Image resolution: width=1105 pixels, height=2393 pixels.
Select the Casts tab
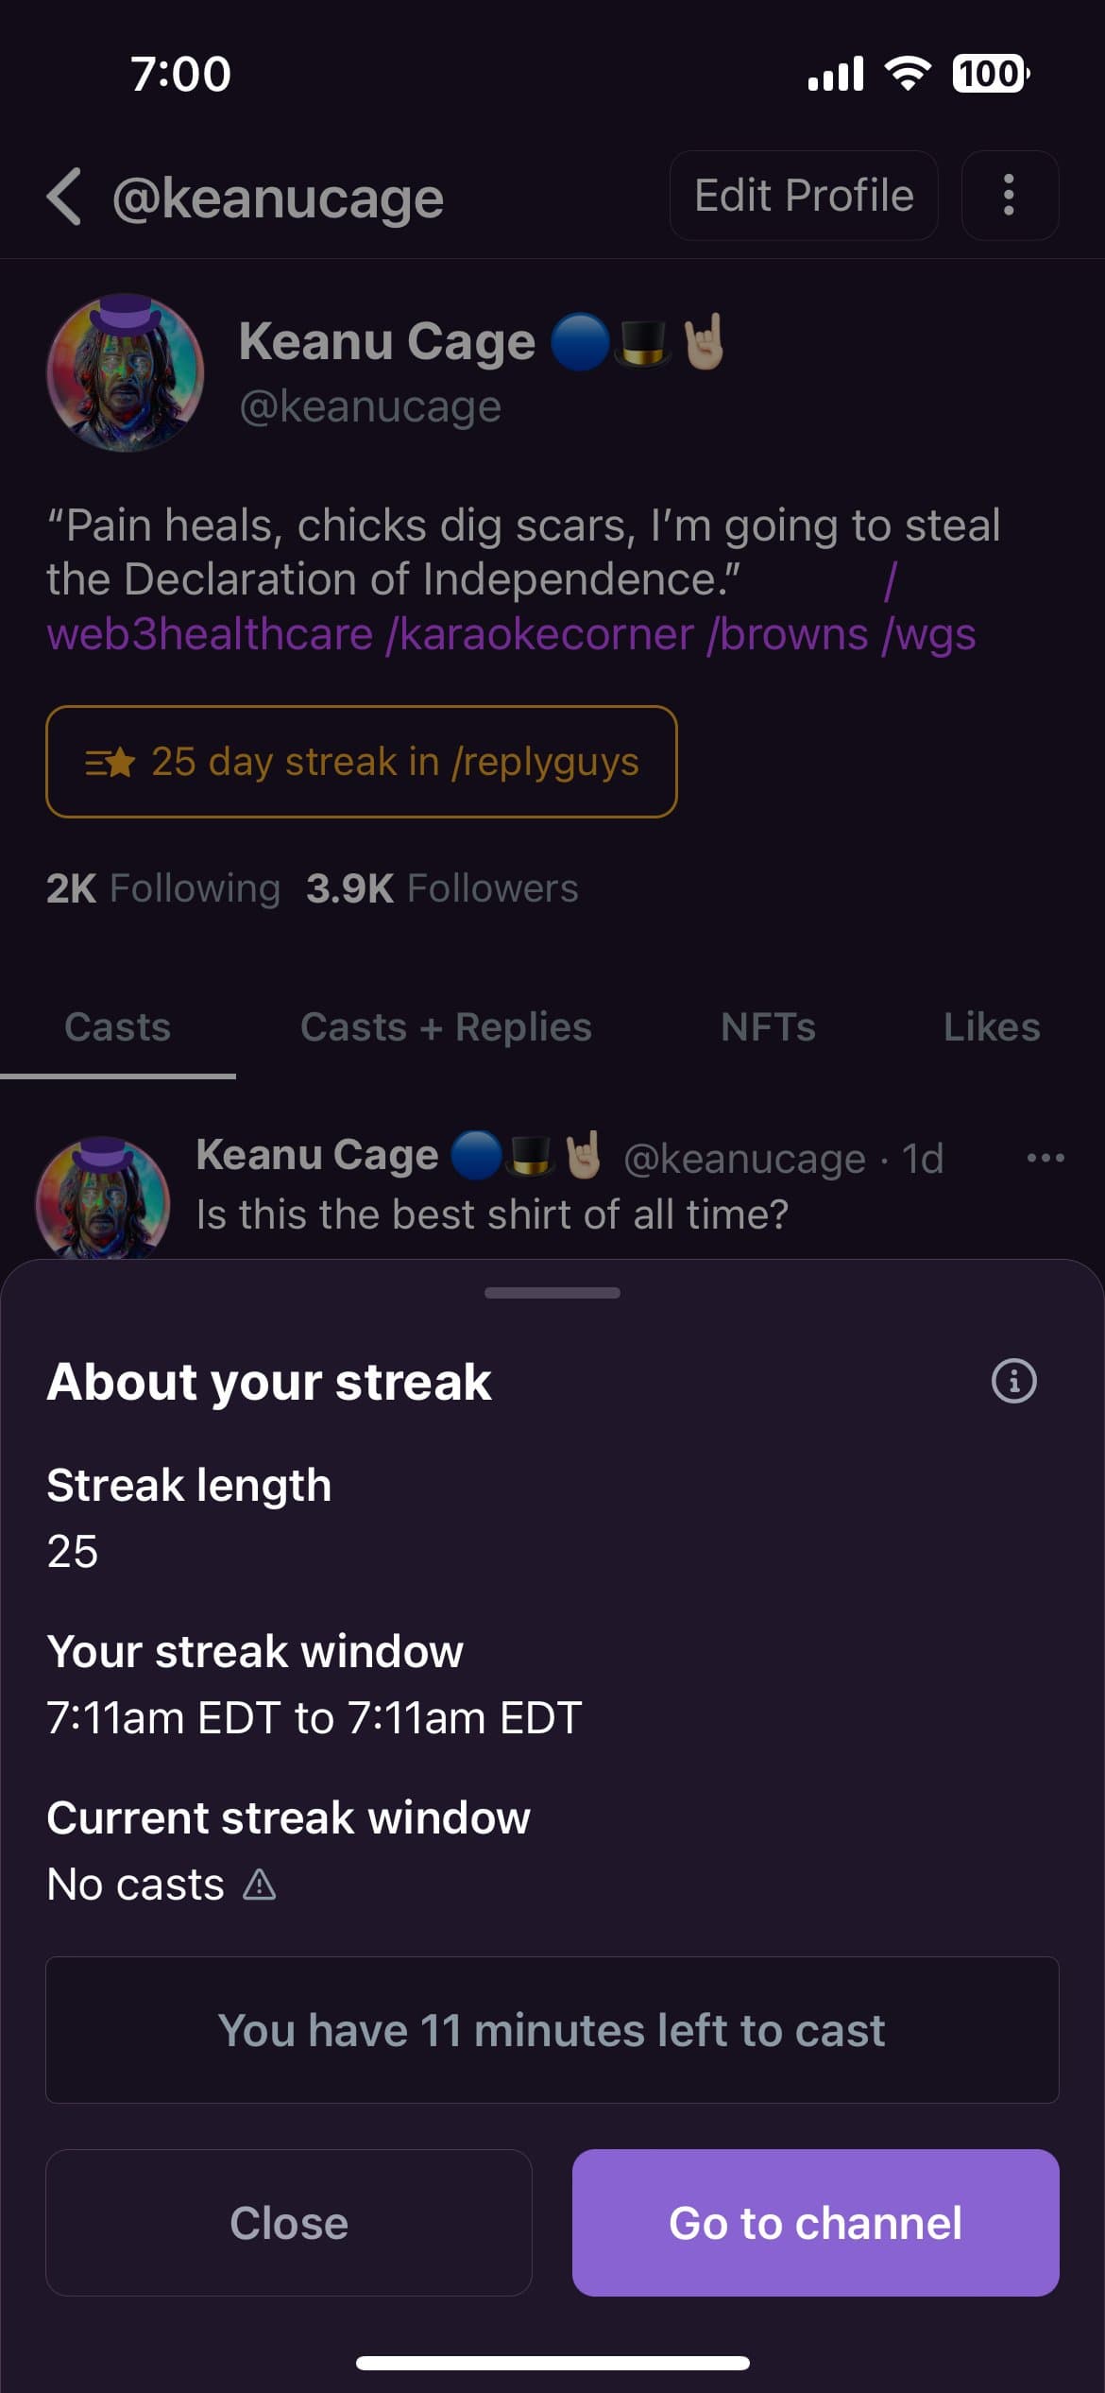[117, 1027]
